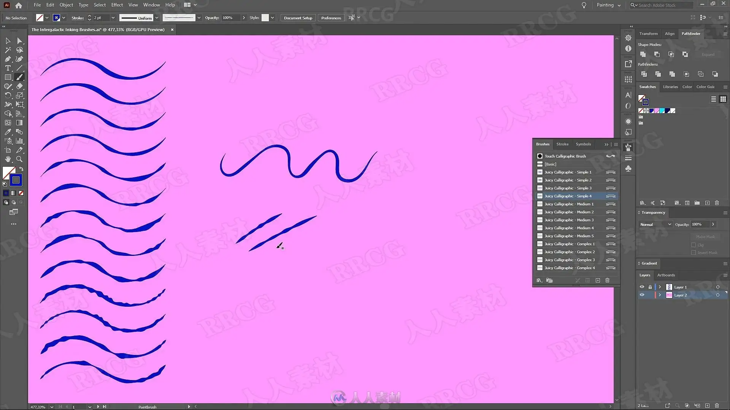This screenshot has height=410, width=730.
Task: Select the Rotate tool
Action: (8, 96)
